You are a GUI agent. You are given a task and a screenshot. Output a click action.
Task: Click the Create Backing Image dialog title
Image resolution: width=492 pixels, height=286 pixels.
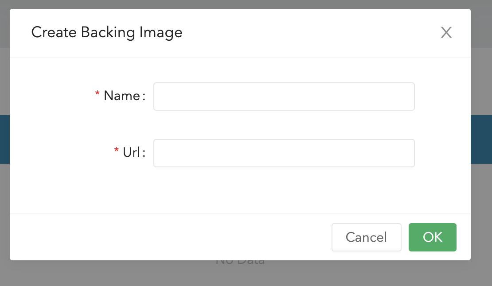click(x=106, y=32)
